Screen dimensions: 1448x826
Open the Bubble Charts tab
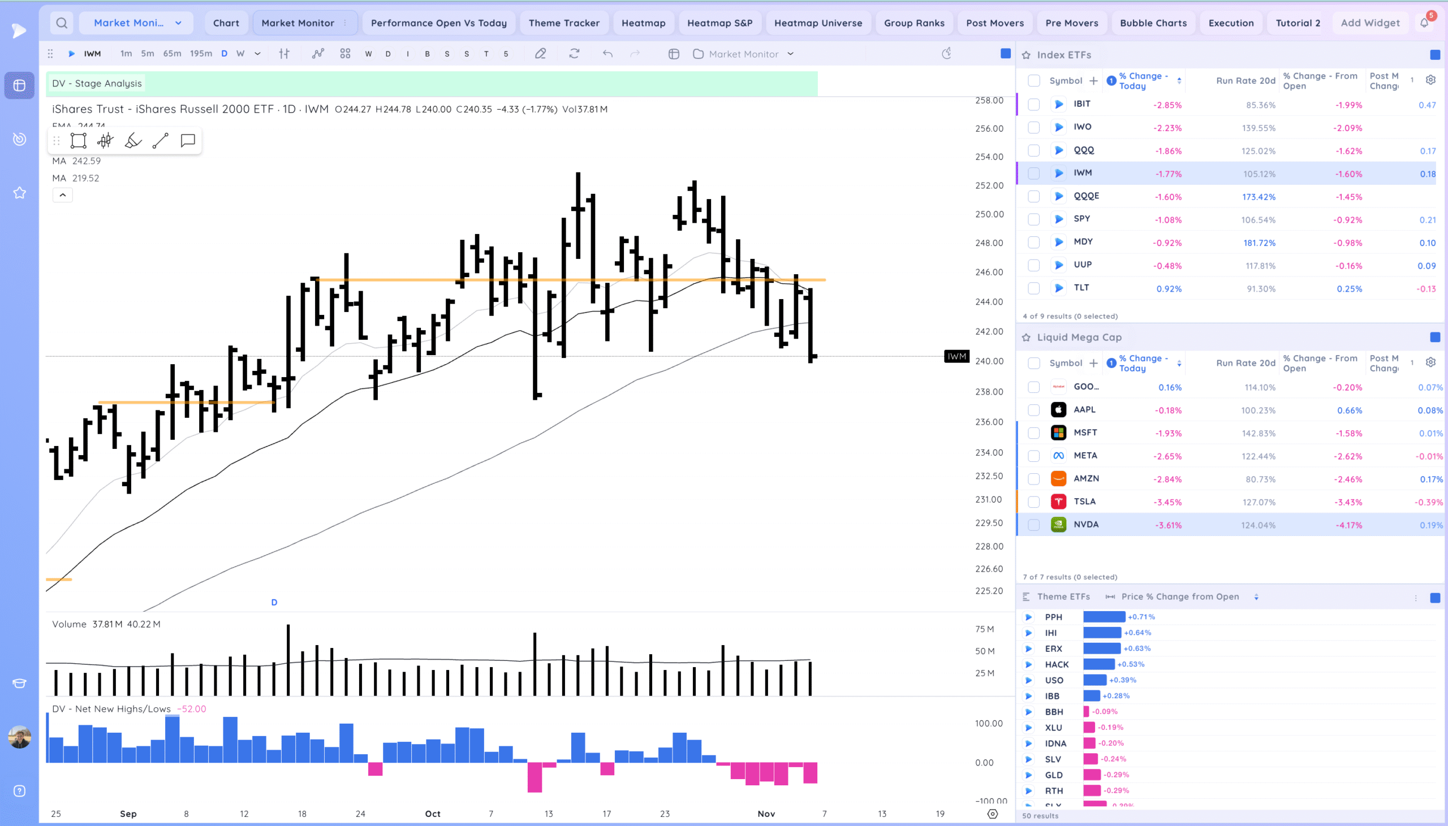[1153, 23]
